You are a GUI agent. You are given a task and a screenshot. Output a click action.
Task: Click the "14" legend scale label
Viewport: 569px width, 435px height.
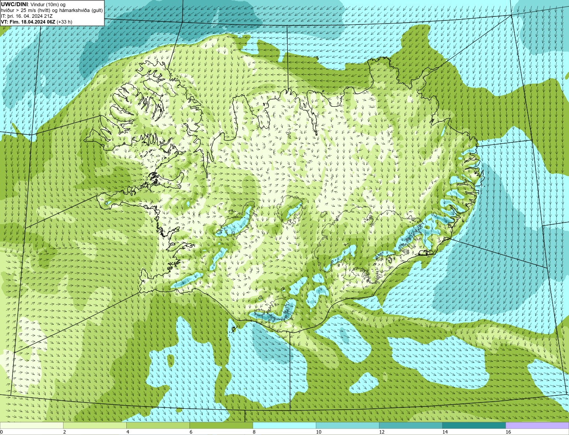pos(445,432)
